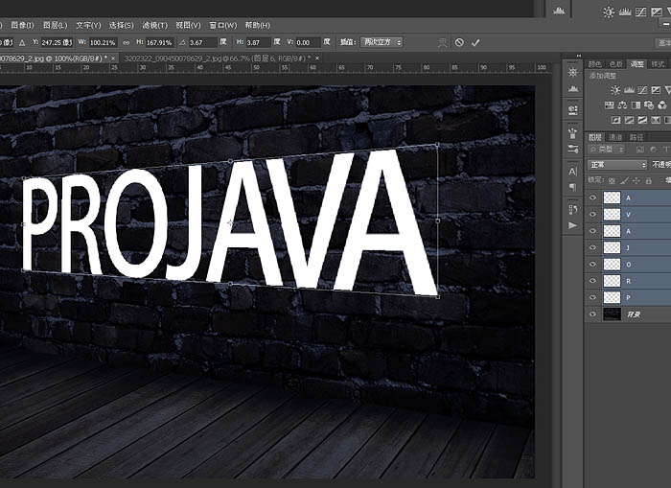671x488 pixels.
Task: Select the R layer thumbnail
Action: [x=612, y=281]
